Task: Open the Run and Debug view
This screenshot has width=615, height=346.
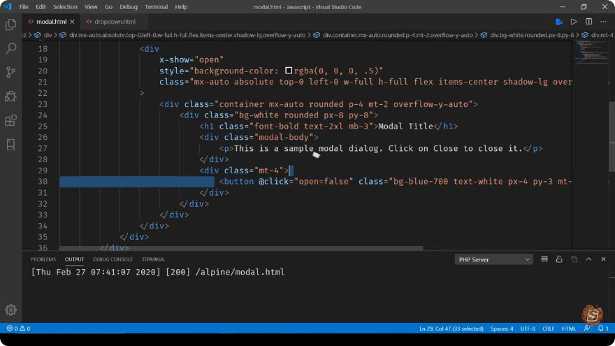Action: pyautogui.click(x=10, y=96)
